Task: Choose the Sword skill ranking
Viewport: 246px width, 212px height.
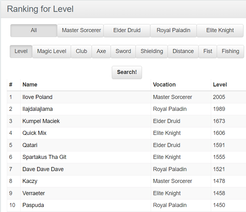Action: coord(123,52)
